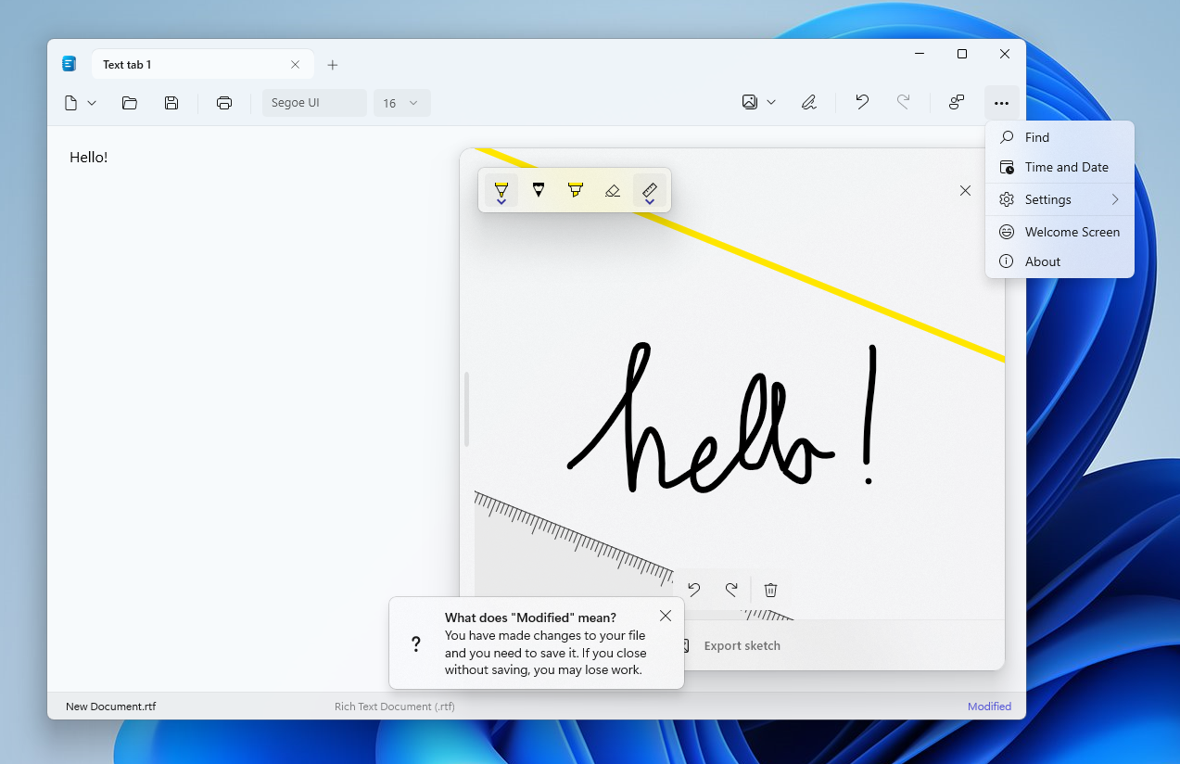Choose Time and Date menu entry
This screenshot has width=1180, height=764.
[x=1059, y=167]
